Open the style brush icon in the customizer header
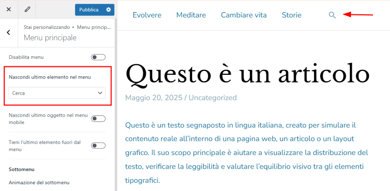Image resolution: width=390 pixels, height=191 pixels. 27,9
